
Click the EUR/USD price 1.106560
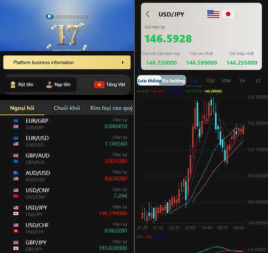coord(116,143)
